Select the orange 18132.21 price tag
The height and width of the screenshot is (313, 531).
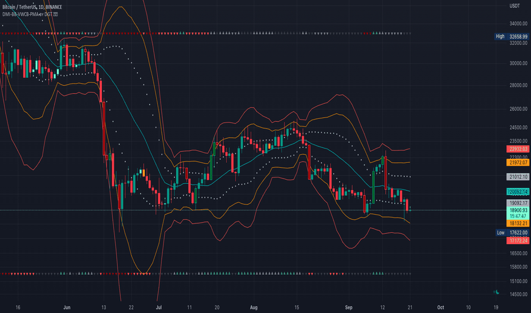click(x=518, y=223)
